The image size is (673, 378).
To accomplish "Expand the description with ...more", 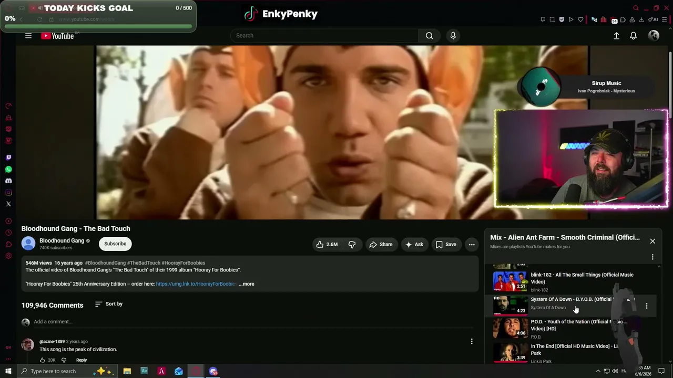I will [247, 284].
